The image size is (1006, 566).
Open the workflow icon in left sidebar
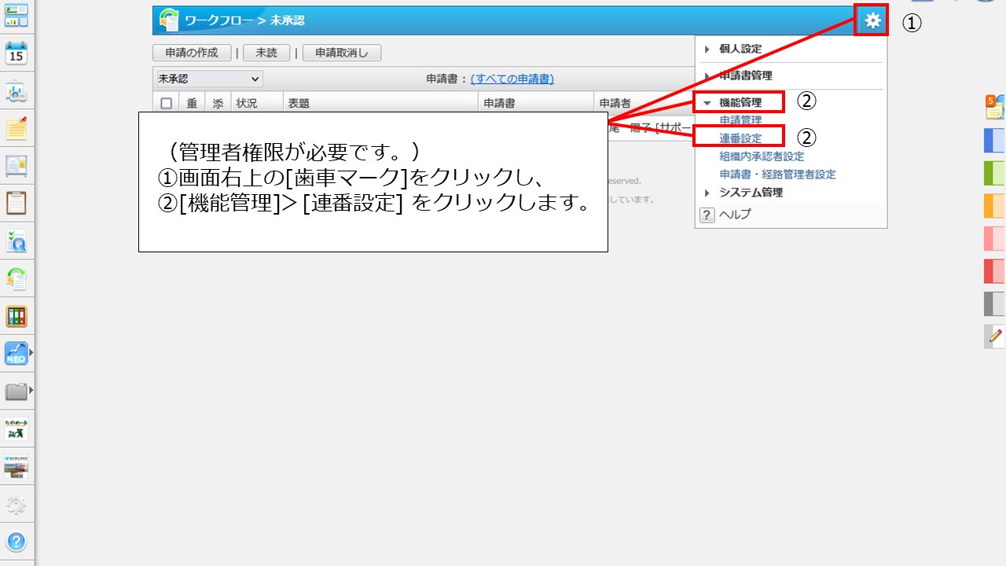pyautogui.click(x=16, y=278)
